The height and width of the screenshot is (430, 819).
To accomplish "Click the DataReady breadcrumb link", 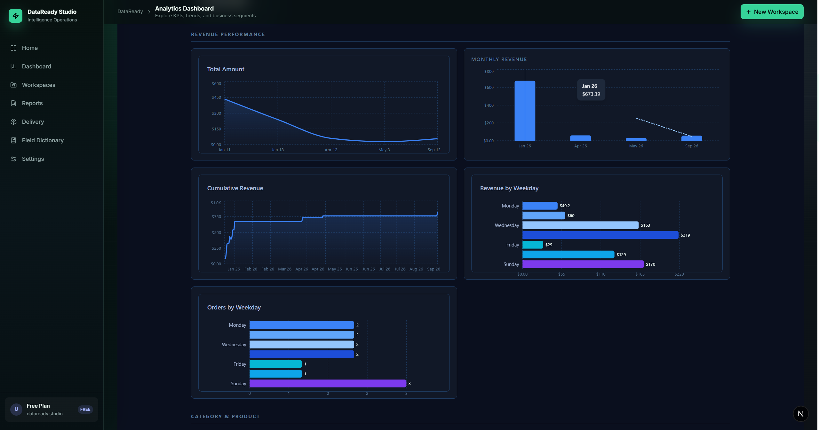I will [x=130, y=12].
